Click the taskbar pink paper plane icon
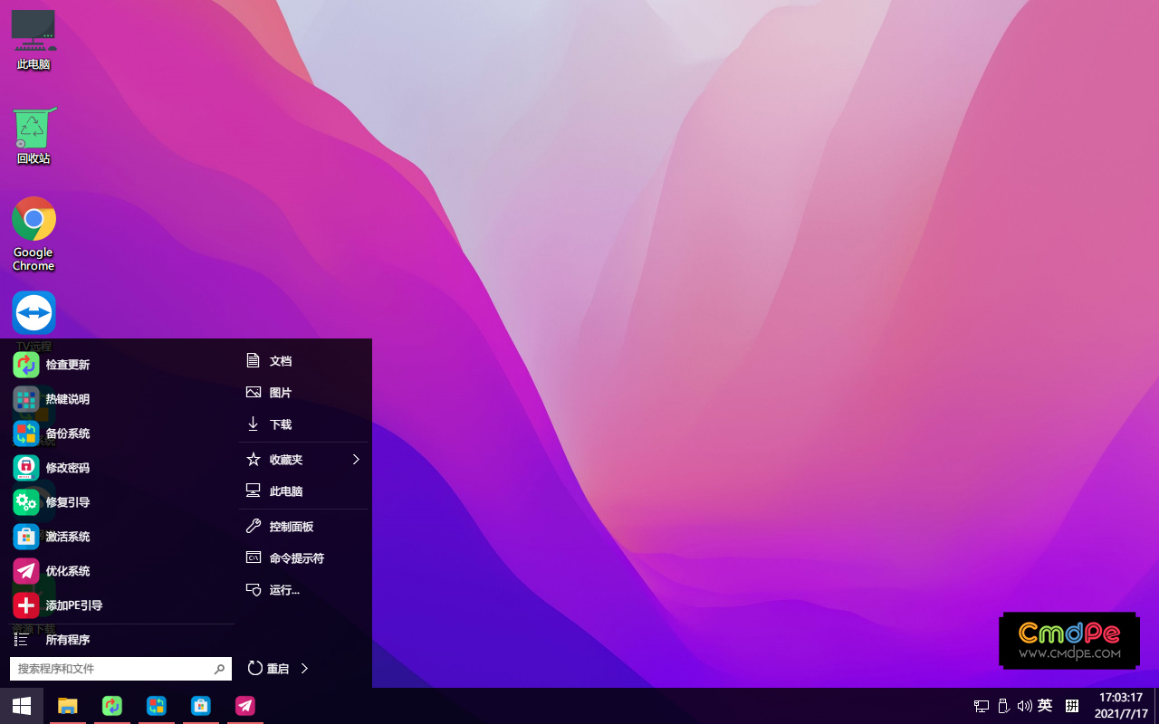Screen dimensions: 1159x724 coord(245,706)
